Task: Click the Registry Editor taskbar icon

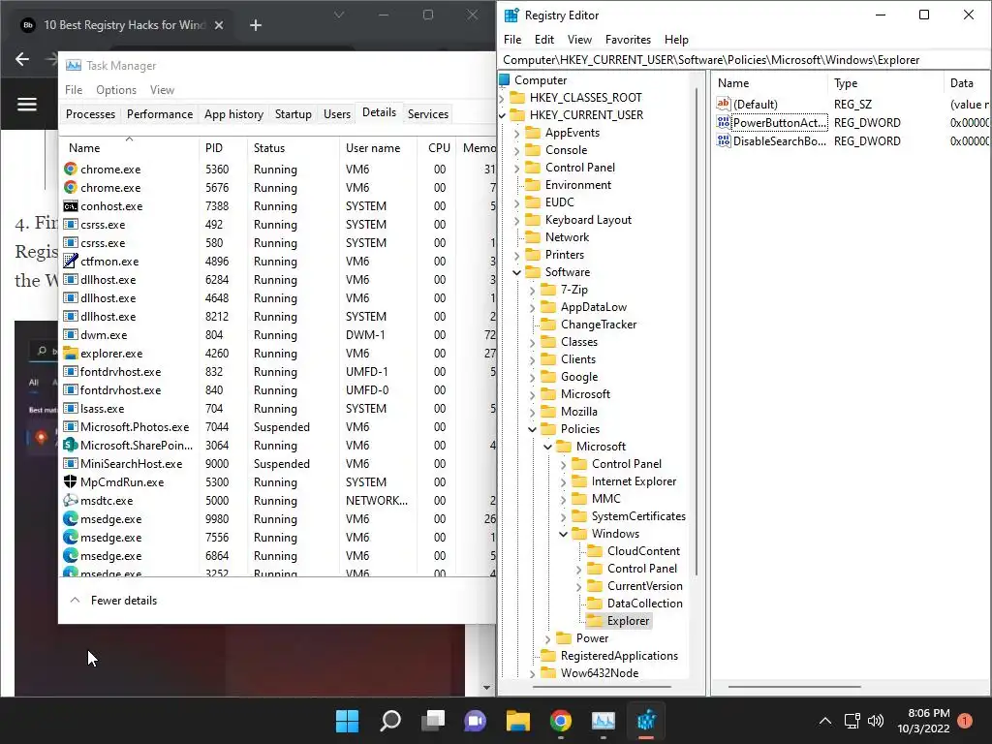Action: coord(646,721)
